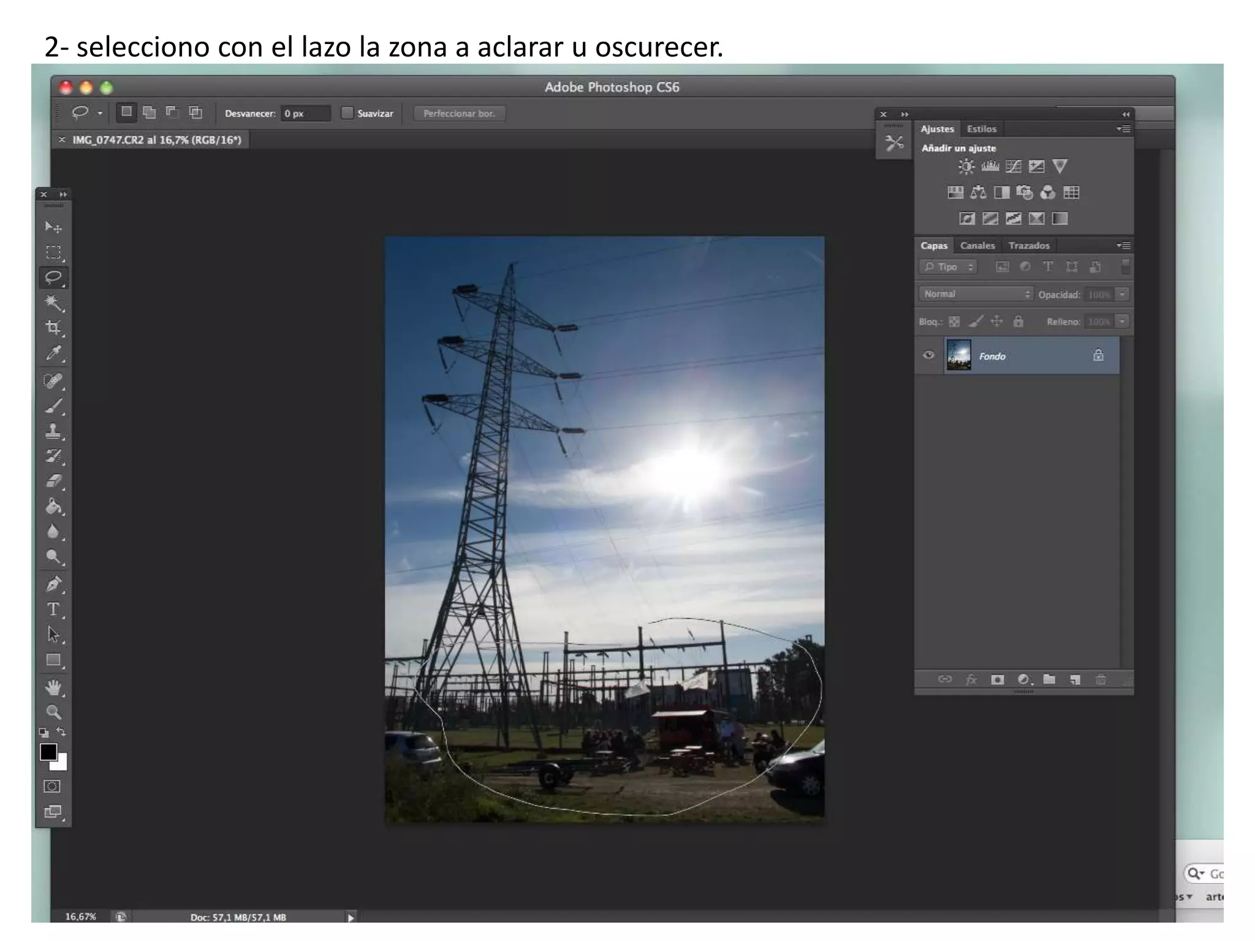Open the Tipo layer filter dropdown
The width and height of the screenshot is (1255, 941).
click(948, 267)
